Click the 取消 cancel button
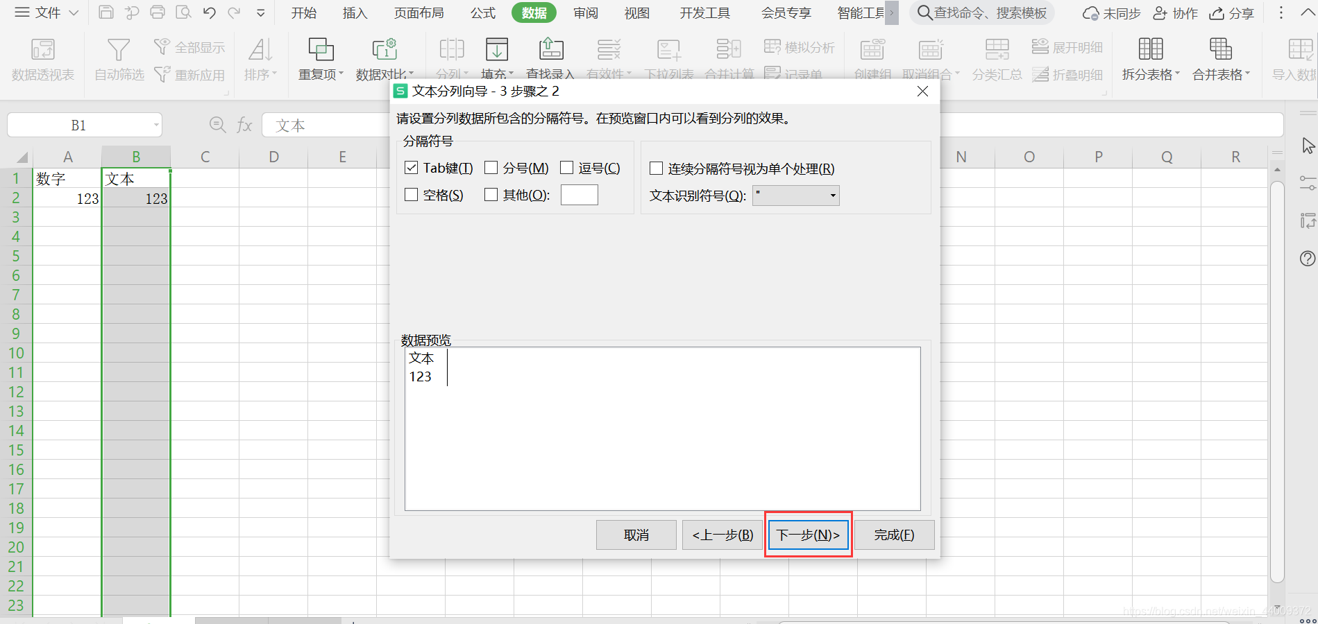The height and width of the screenshot is (624, 1318). pyautogui.click(x=636, y=535)
